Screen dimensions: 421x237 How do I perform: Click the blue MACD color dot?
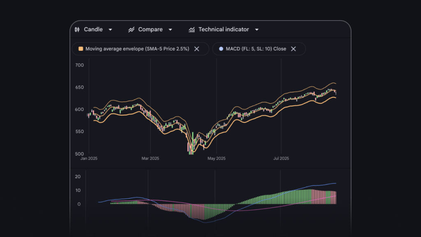[x=221, y=49]
